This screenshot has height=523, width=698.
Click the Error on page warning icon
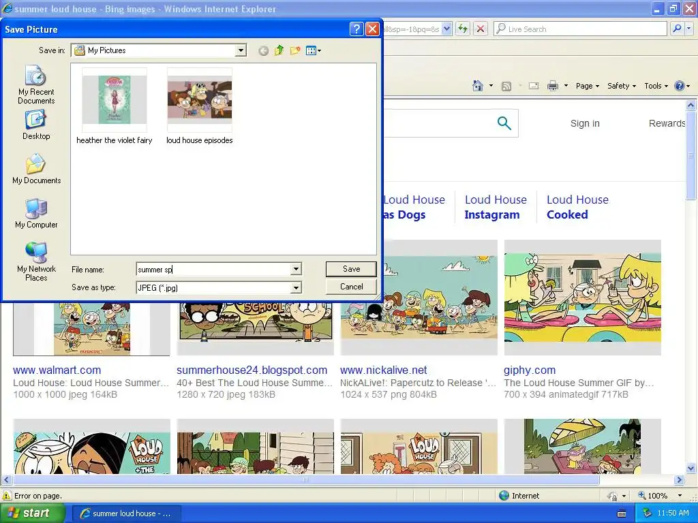(x=7, y=496)
